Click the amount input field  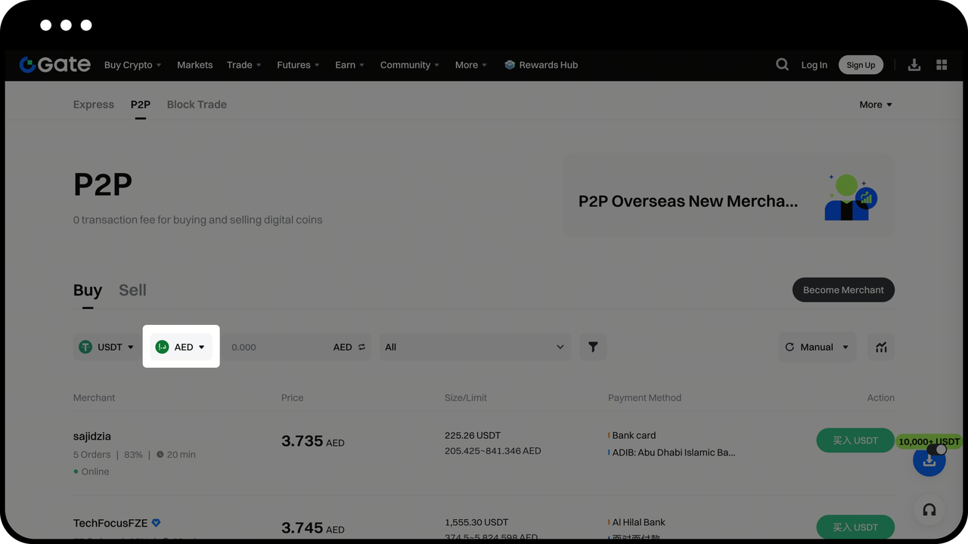pyautogui.click(x=276, y=347)
